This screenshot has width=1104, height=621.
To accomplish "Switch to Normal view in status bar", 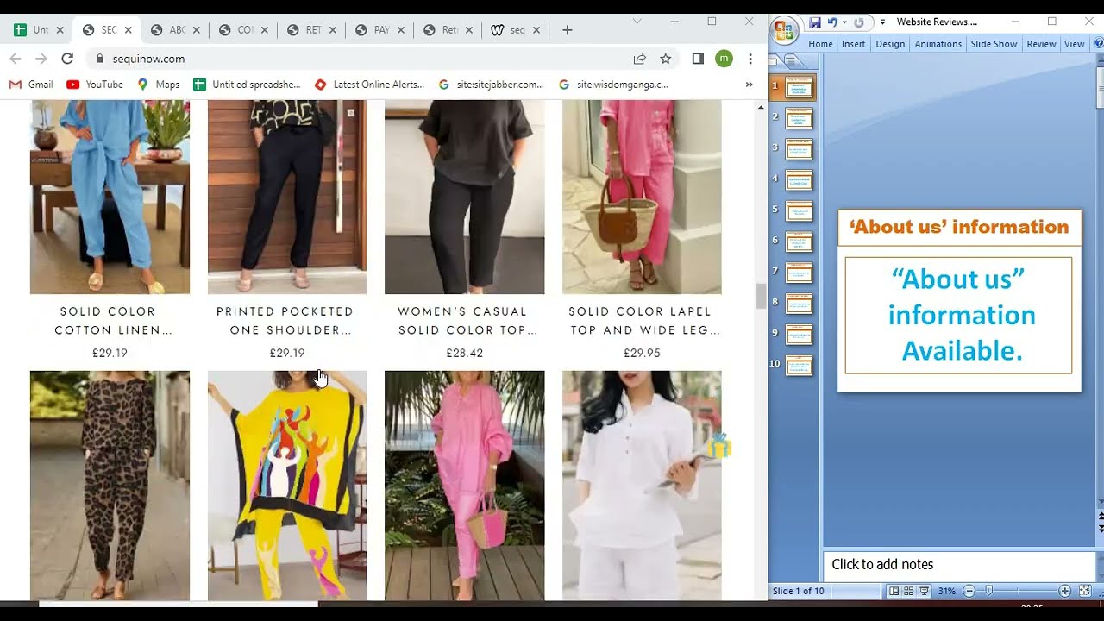I will pyautogui.click(x=894, y=591).
